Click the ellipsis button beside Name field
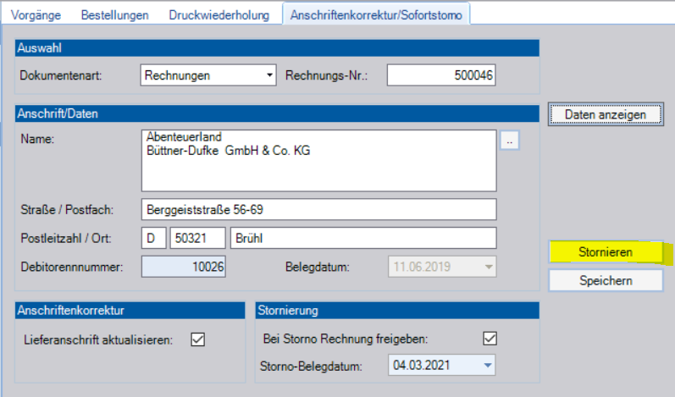Image resolution: width=675 pixels, height=397 pixels. [x=509, y=141]
